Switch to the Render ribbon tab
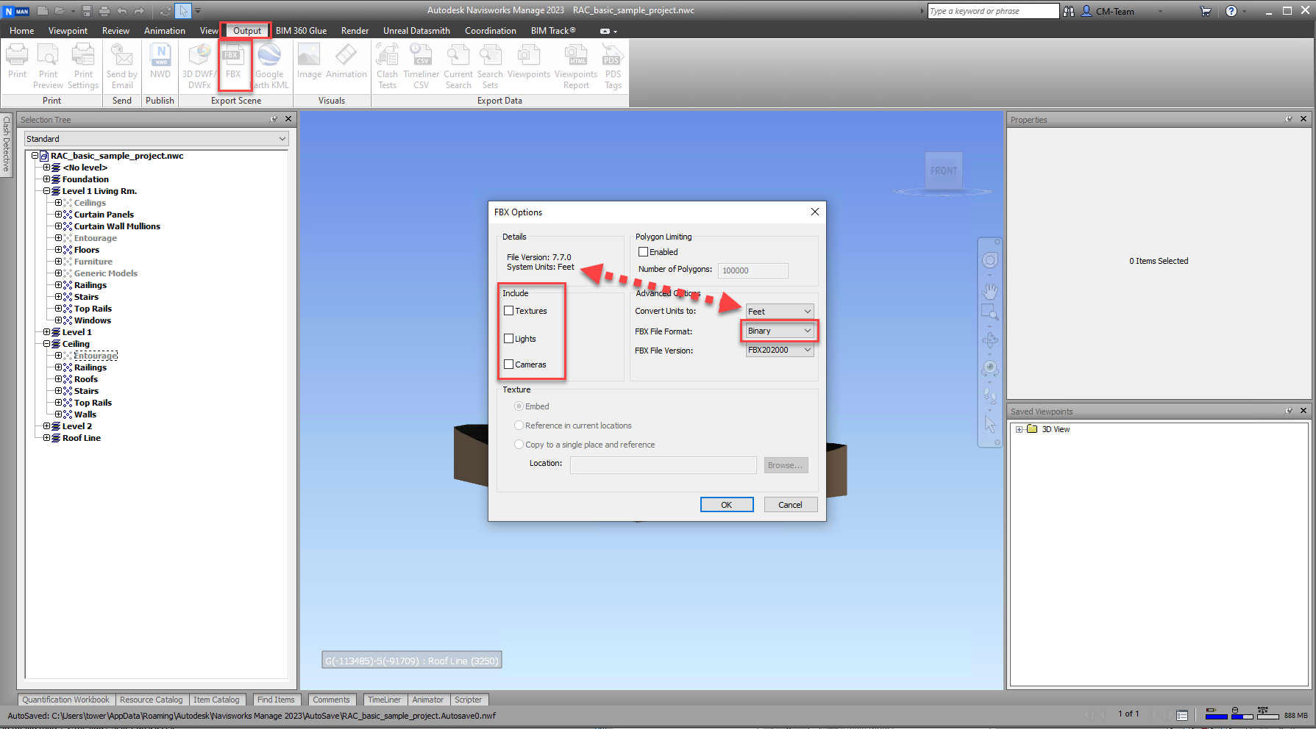The image size is (1316, 729). pos(355,31)
